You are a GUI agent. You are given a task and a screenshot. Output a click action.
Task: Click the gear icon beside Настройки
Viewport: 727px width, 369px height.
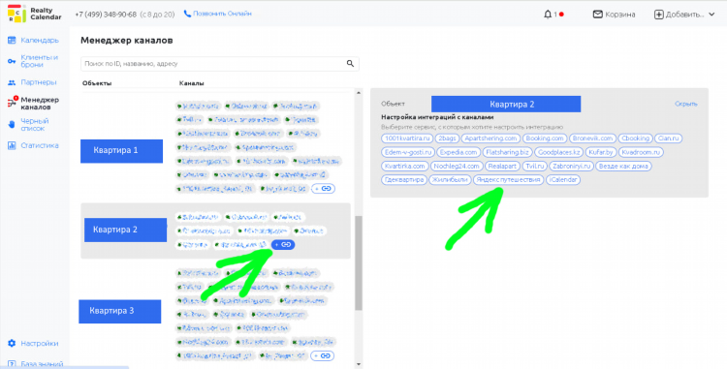click(12, 344)
